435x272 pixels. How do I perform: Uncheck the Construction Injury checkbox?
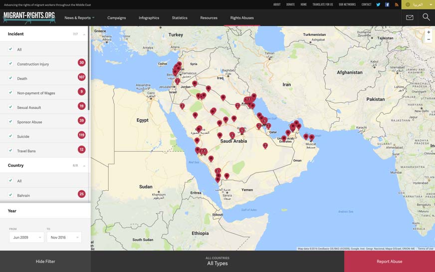click(10, 63)
